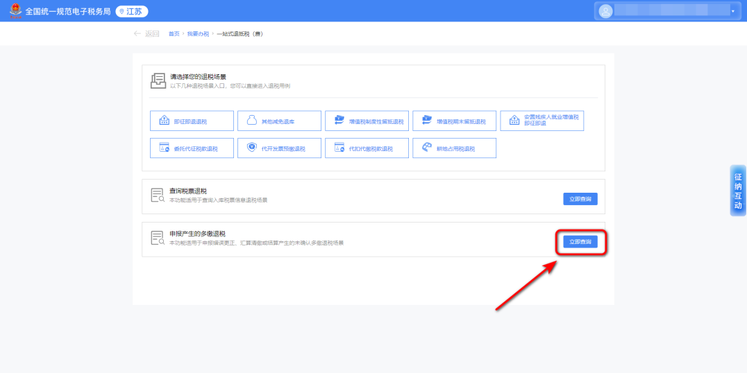Expand the user account dropdown arrow

[x=732, y=11]
